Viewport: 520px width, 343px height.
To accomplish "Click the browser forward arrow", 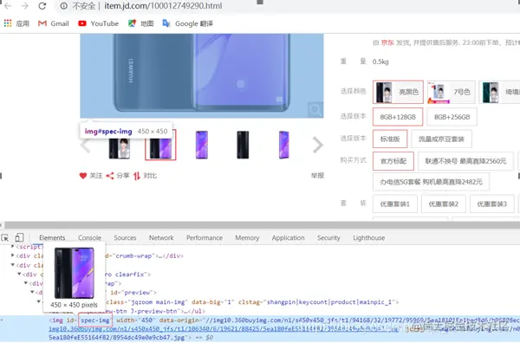I will [x=25, y=6].
